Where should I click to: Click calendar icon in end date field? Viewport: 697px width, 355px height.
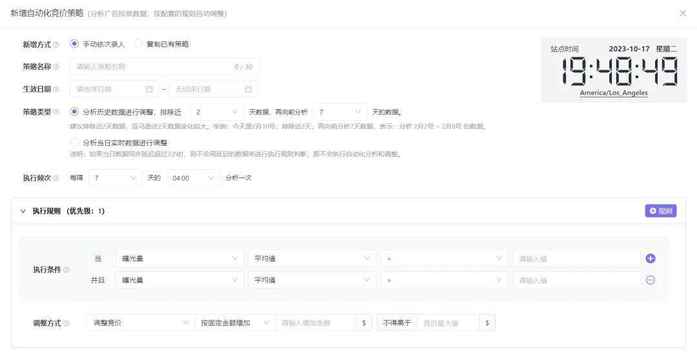tap(248, 89)
